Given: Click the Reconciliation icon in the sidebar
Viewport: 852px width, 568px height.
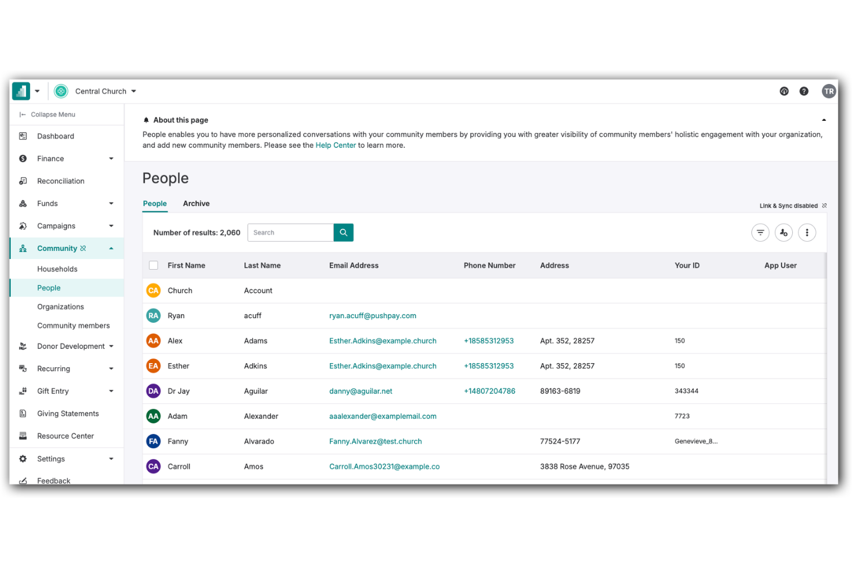Looking at the screenshot, I should click(x=23, y=181).
